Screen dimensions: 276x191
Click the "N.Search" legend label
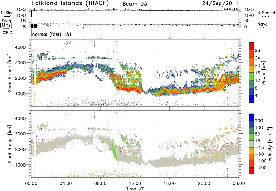coord(267,13)
